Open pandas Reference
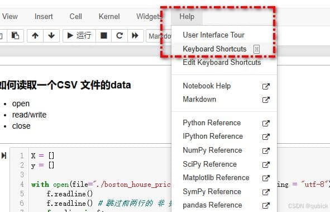330x212 pixels. [224, 205]
